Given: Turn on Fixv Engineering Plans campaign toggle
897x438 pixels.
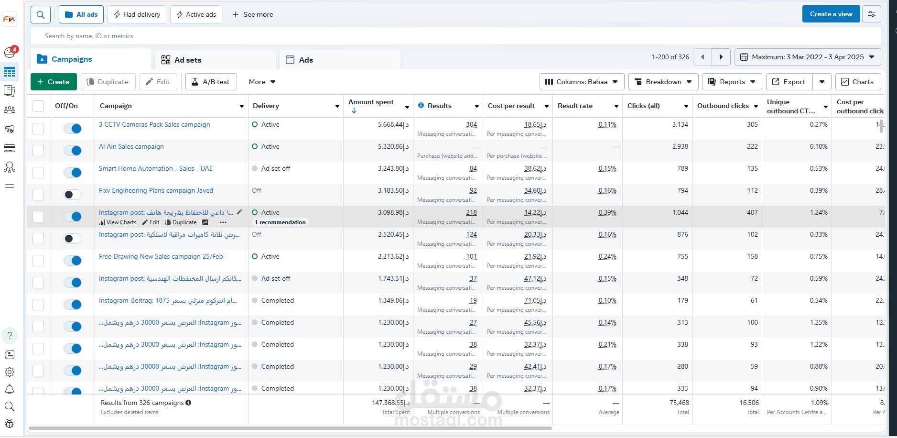Looking at the screenshot, I should [73, 195].
